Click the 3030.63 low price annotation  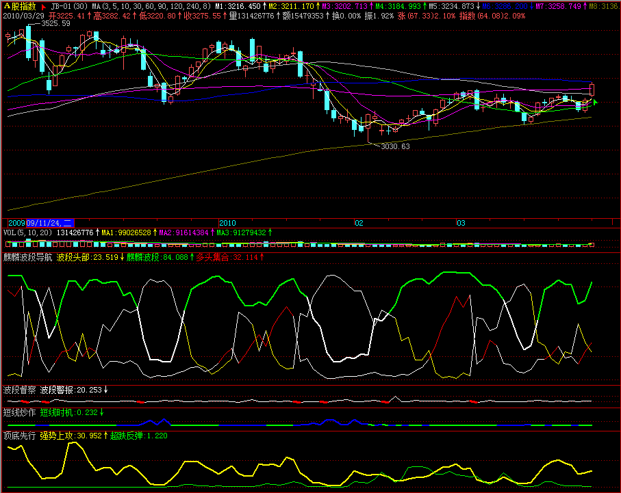pos(395,146)
